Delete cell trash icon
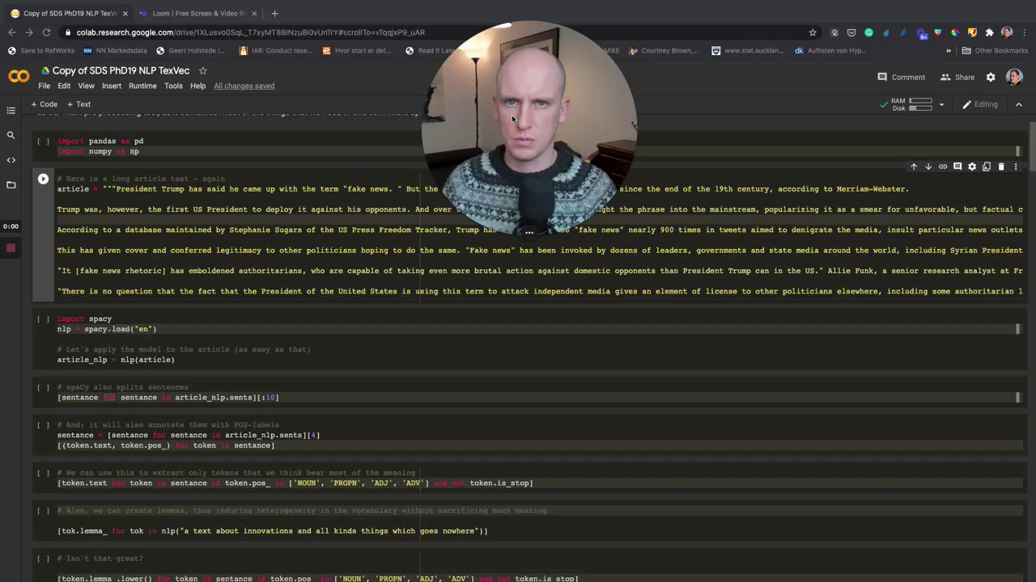This screenshot has width=1036, height=582. [x=1001, y=167]
